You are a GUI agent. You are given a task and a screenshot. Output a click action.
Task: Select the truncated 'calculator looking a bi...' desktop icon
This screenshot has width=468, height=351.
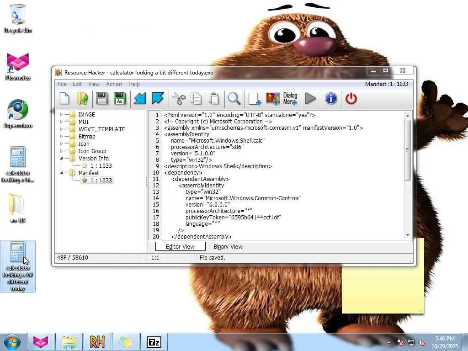click(x=18, y=165)
